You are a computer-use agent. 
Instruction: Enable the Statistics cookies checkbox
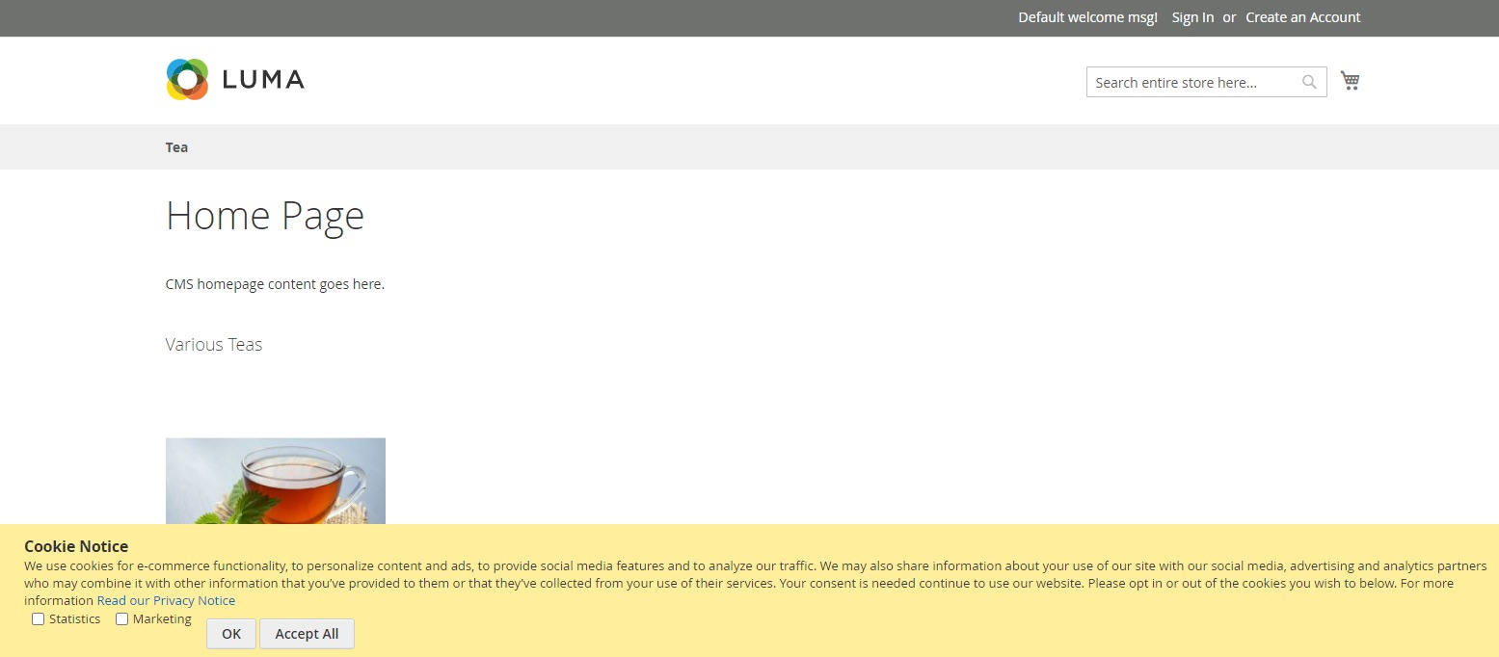pyautogui.click(x=38, y=619)
